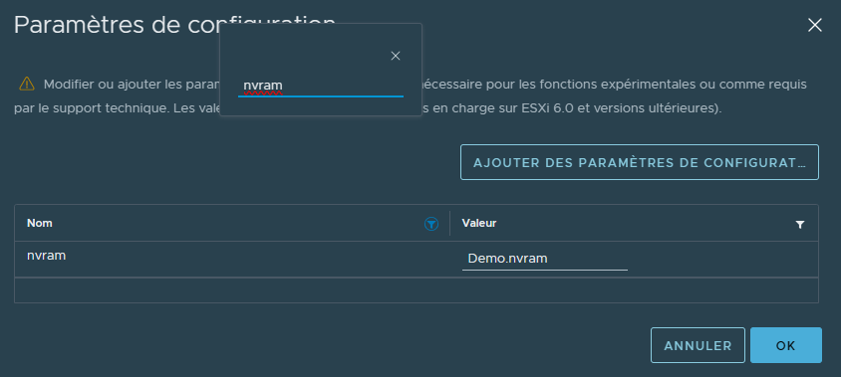Open the Valeur column filter icon
841x377 pixels.
[800, 225]
